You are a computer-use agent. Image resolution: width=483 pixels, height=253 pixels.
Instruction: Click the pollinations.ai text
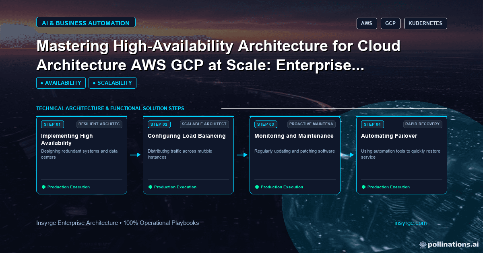click(453, 244)
